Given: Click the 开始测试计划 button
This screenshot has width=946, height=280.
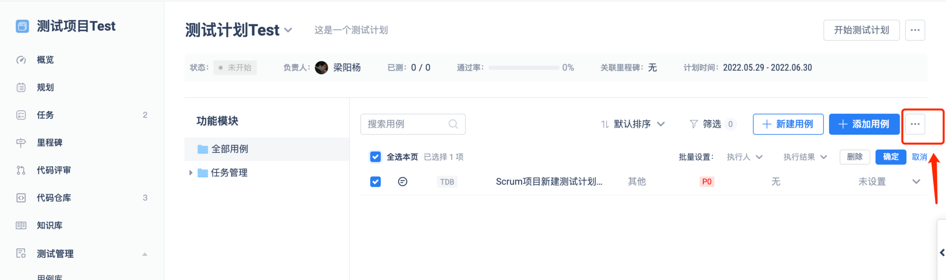Looking at the screenshot, I should tap(861, 30).
